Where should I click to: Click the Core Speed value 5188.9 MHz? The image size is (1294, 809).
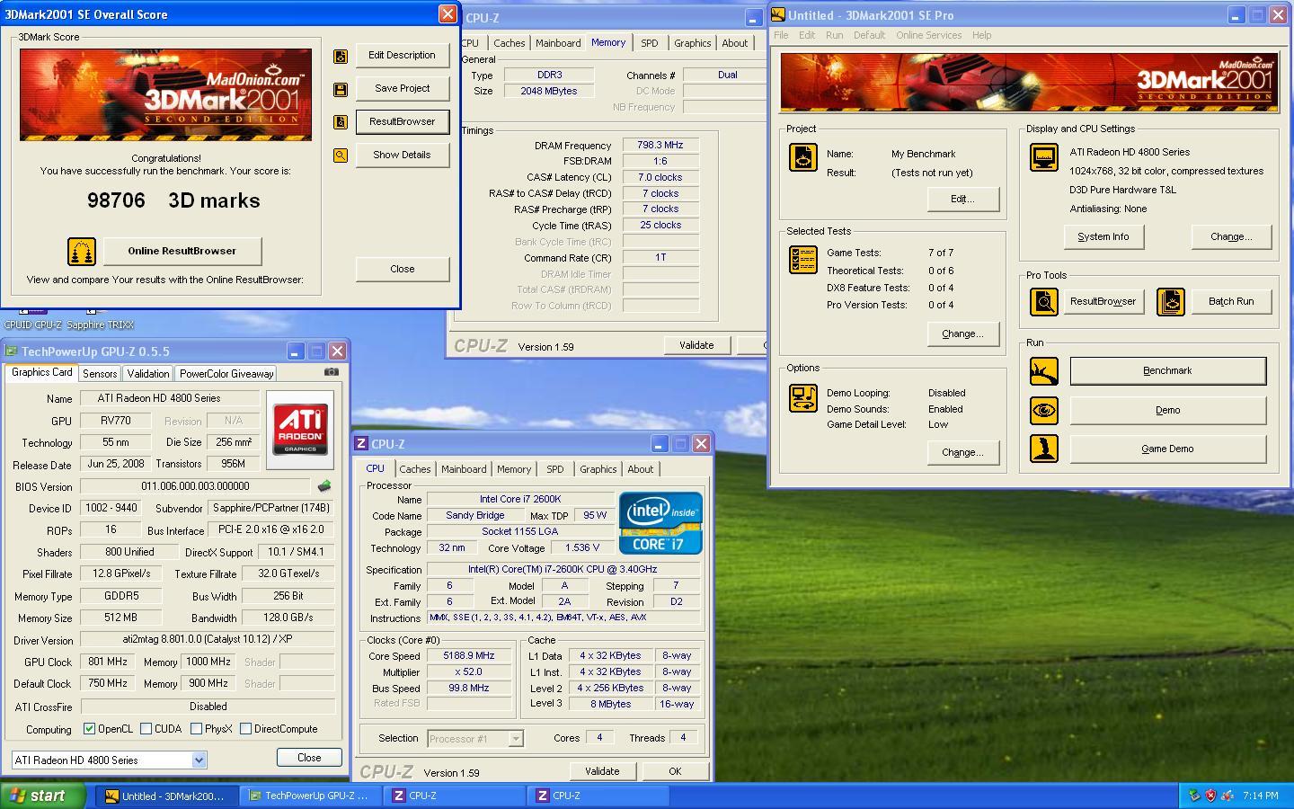pyautogui.click(x=469, y=656)
